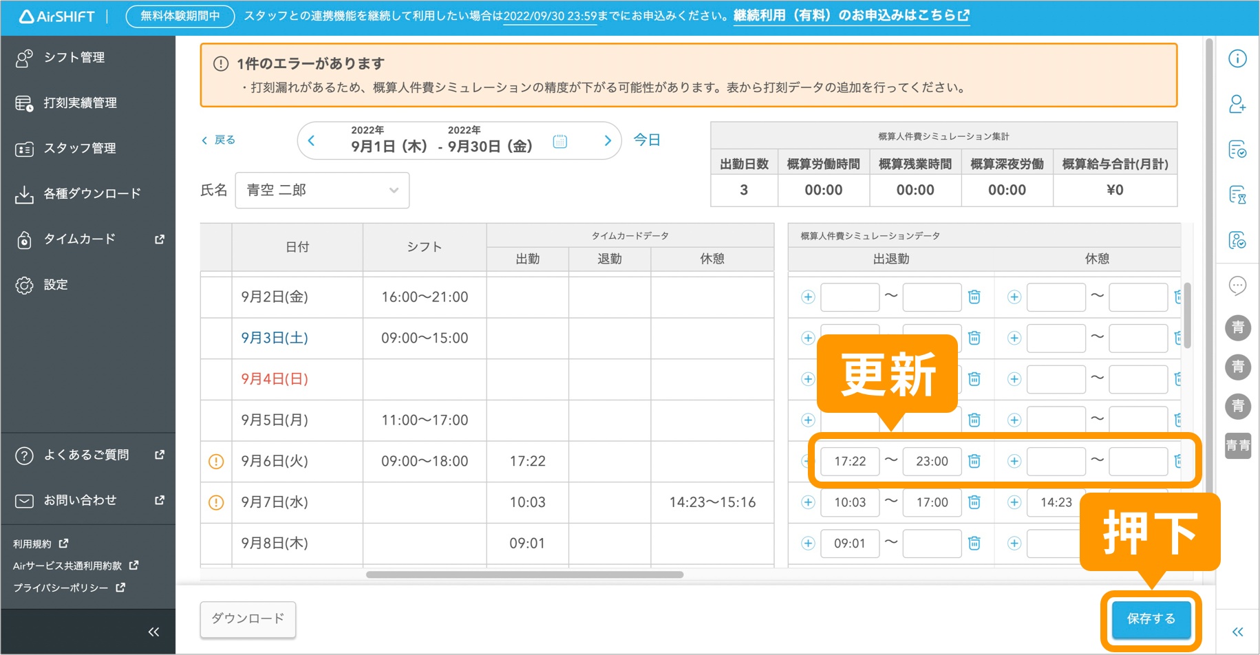This screenshot has height=655, width=1260.
Task: Go to previous period with left chevron
Action: 312,141
